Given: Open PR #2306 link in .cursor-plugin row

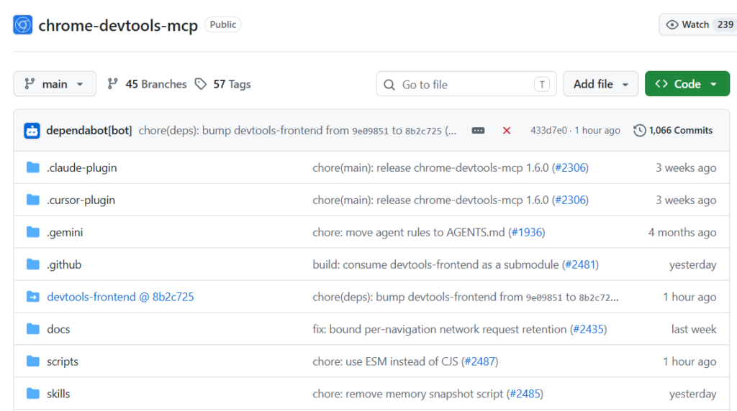Looking at the screenshot, I should (570, 200).
